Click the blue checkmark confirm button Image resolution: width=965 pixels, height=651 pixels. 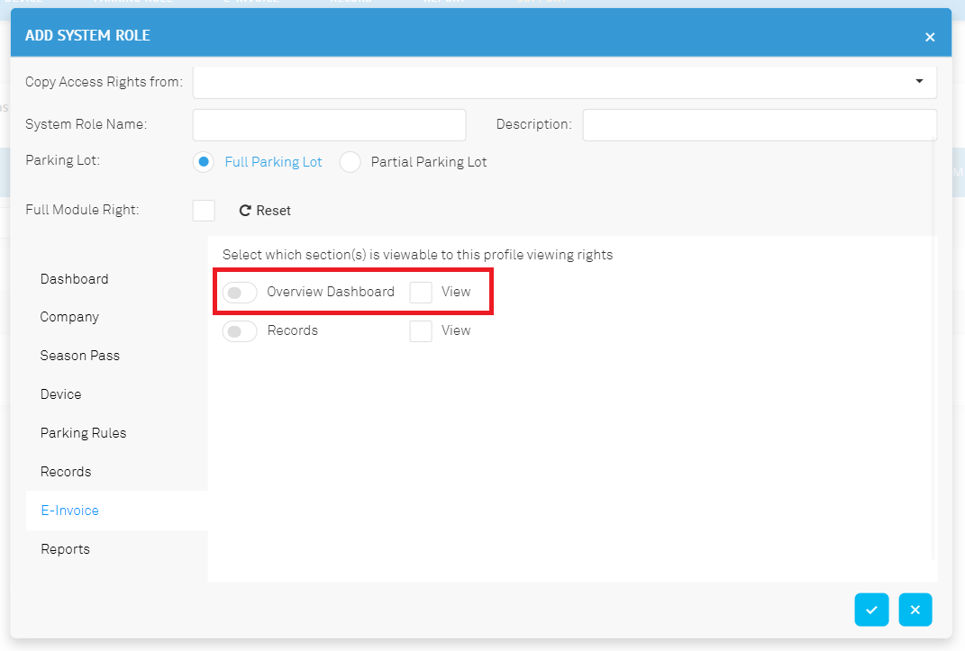pos(871,610)
